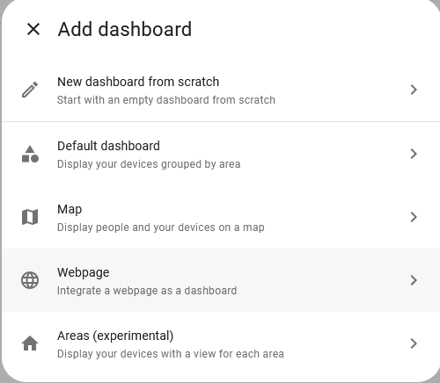Viewport: 440px width, 383px height.
Task: Choose Areas (experimental) option
Action: (221, 343)
